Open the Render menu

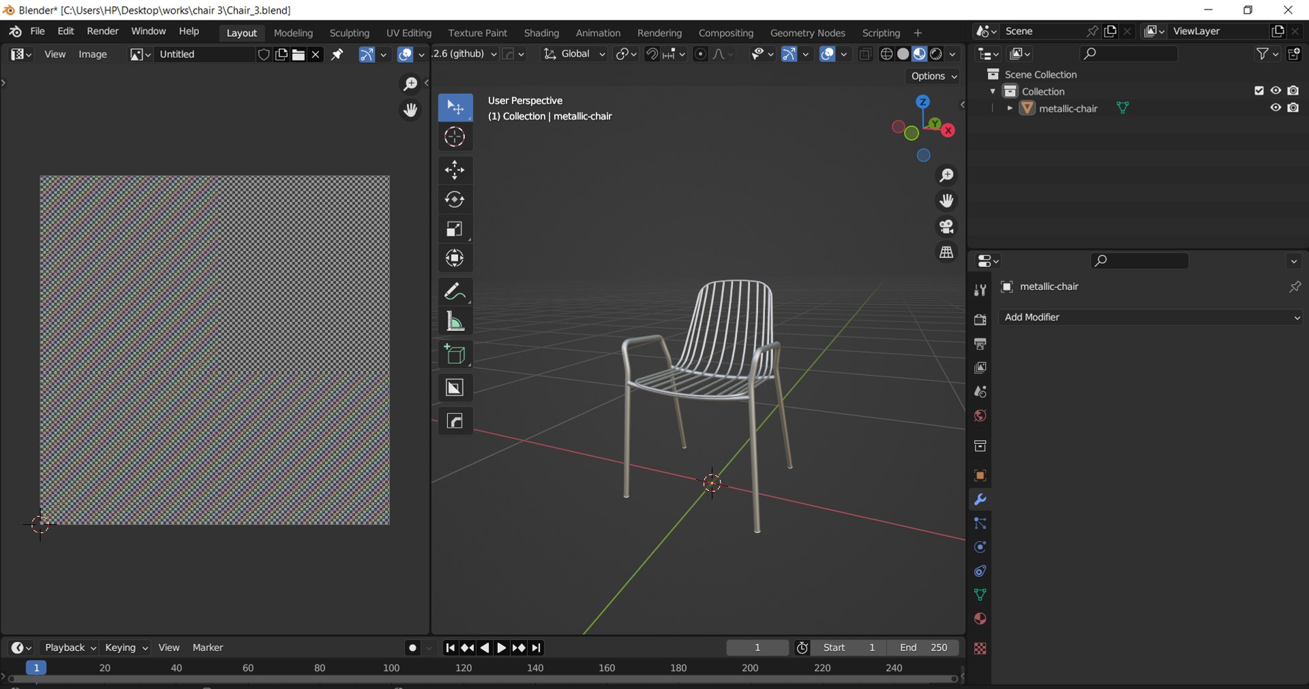(x=102, y=31)
